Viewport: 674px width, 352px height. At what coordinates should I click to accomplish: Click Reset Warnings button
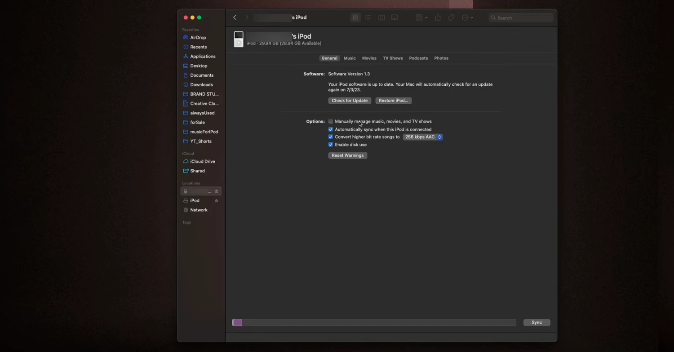[x=348, y=155]
